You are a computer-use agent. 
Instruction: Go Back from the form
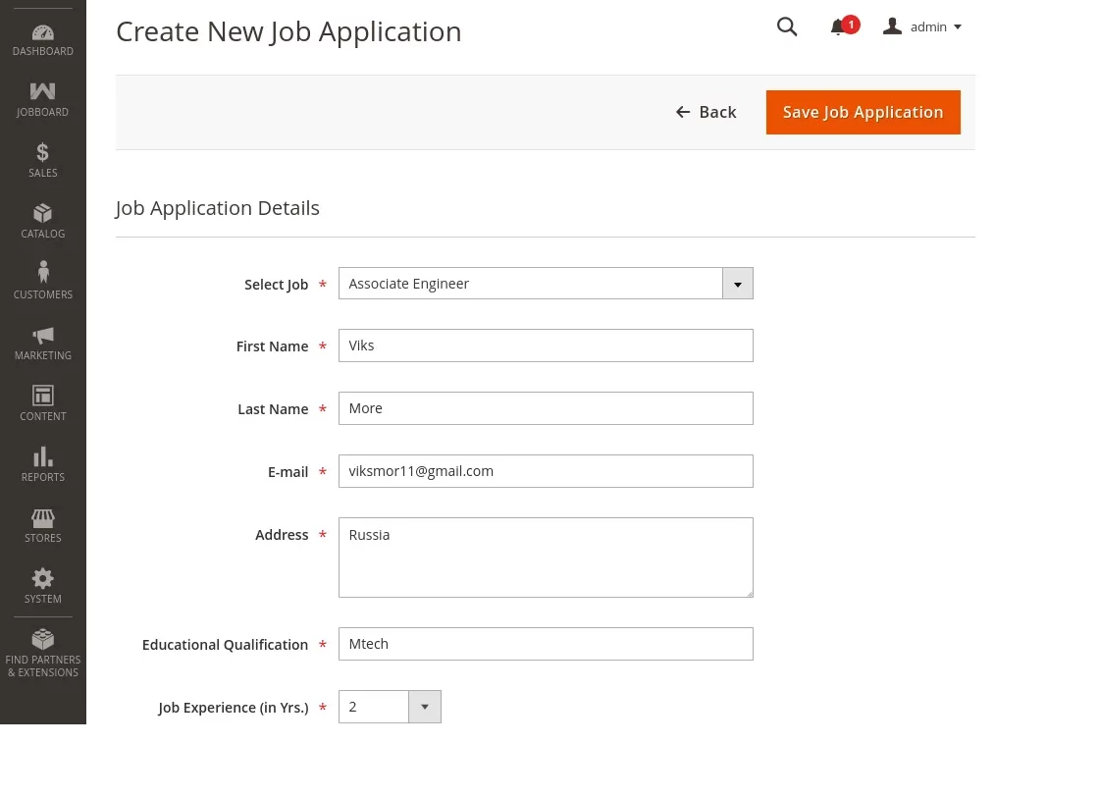coord(706,112)
